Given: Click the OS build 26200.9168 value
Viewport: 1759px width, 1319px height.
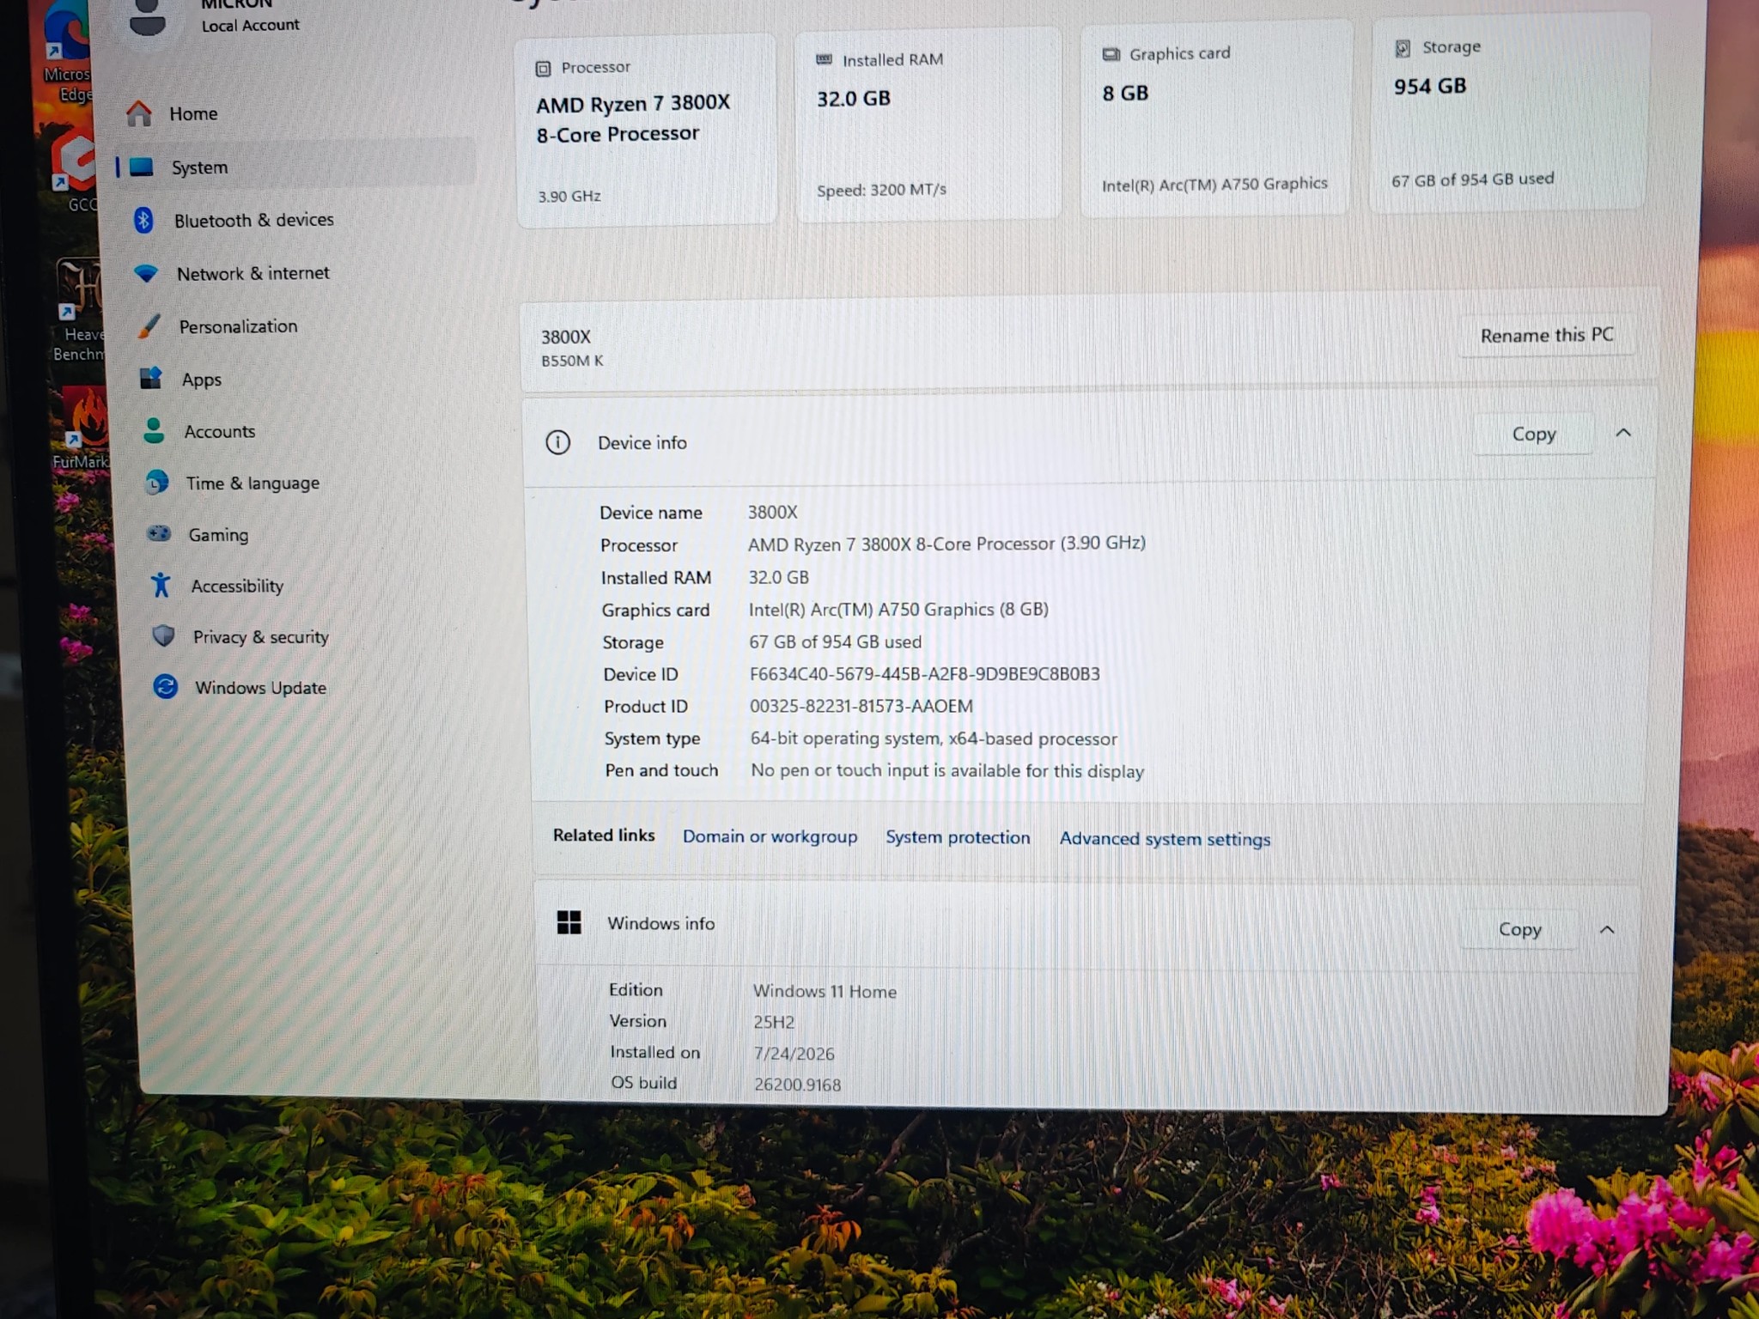Looking at the screenshot, I should [797, 1085].
